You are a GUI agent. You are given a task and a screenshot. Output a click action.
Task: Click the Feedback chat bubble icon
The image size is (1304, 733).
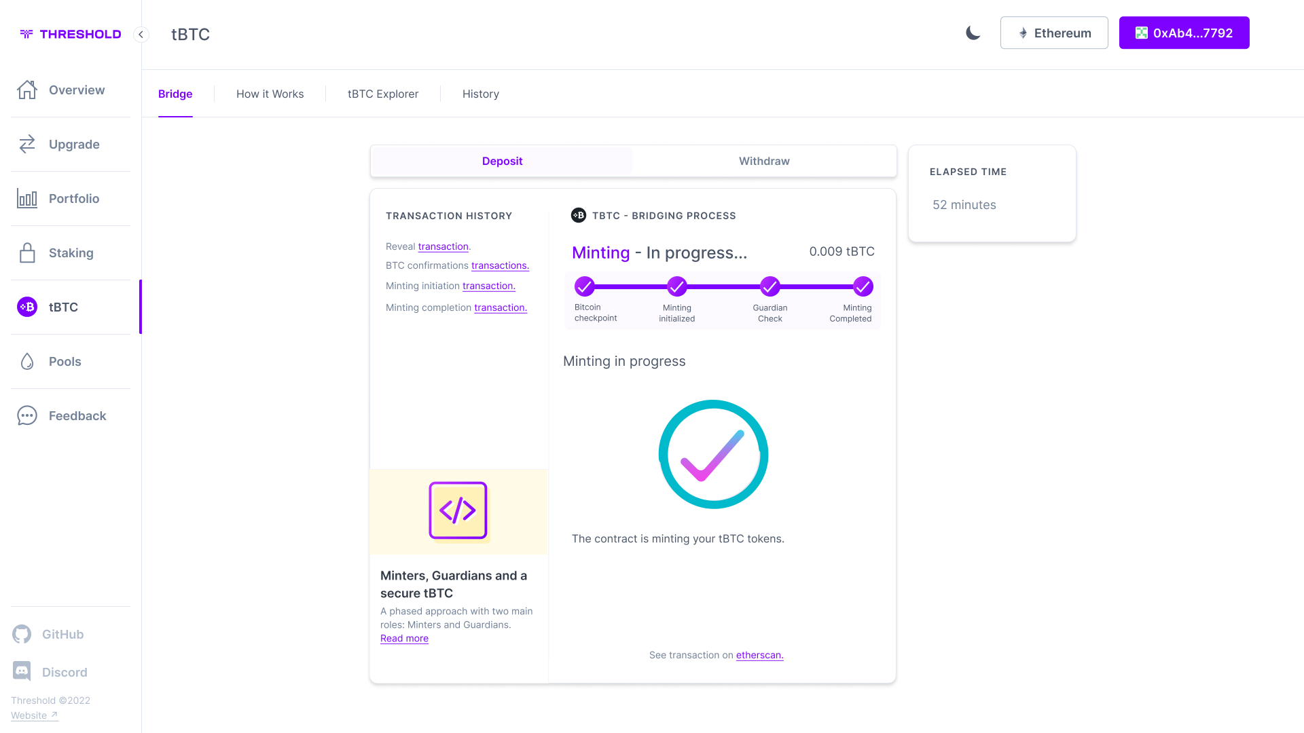[x=27, y=415]
